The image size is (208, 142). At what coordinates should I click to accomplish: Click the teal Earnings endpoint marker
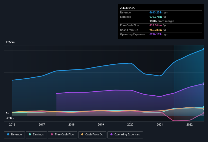(x=204, y=107)
